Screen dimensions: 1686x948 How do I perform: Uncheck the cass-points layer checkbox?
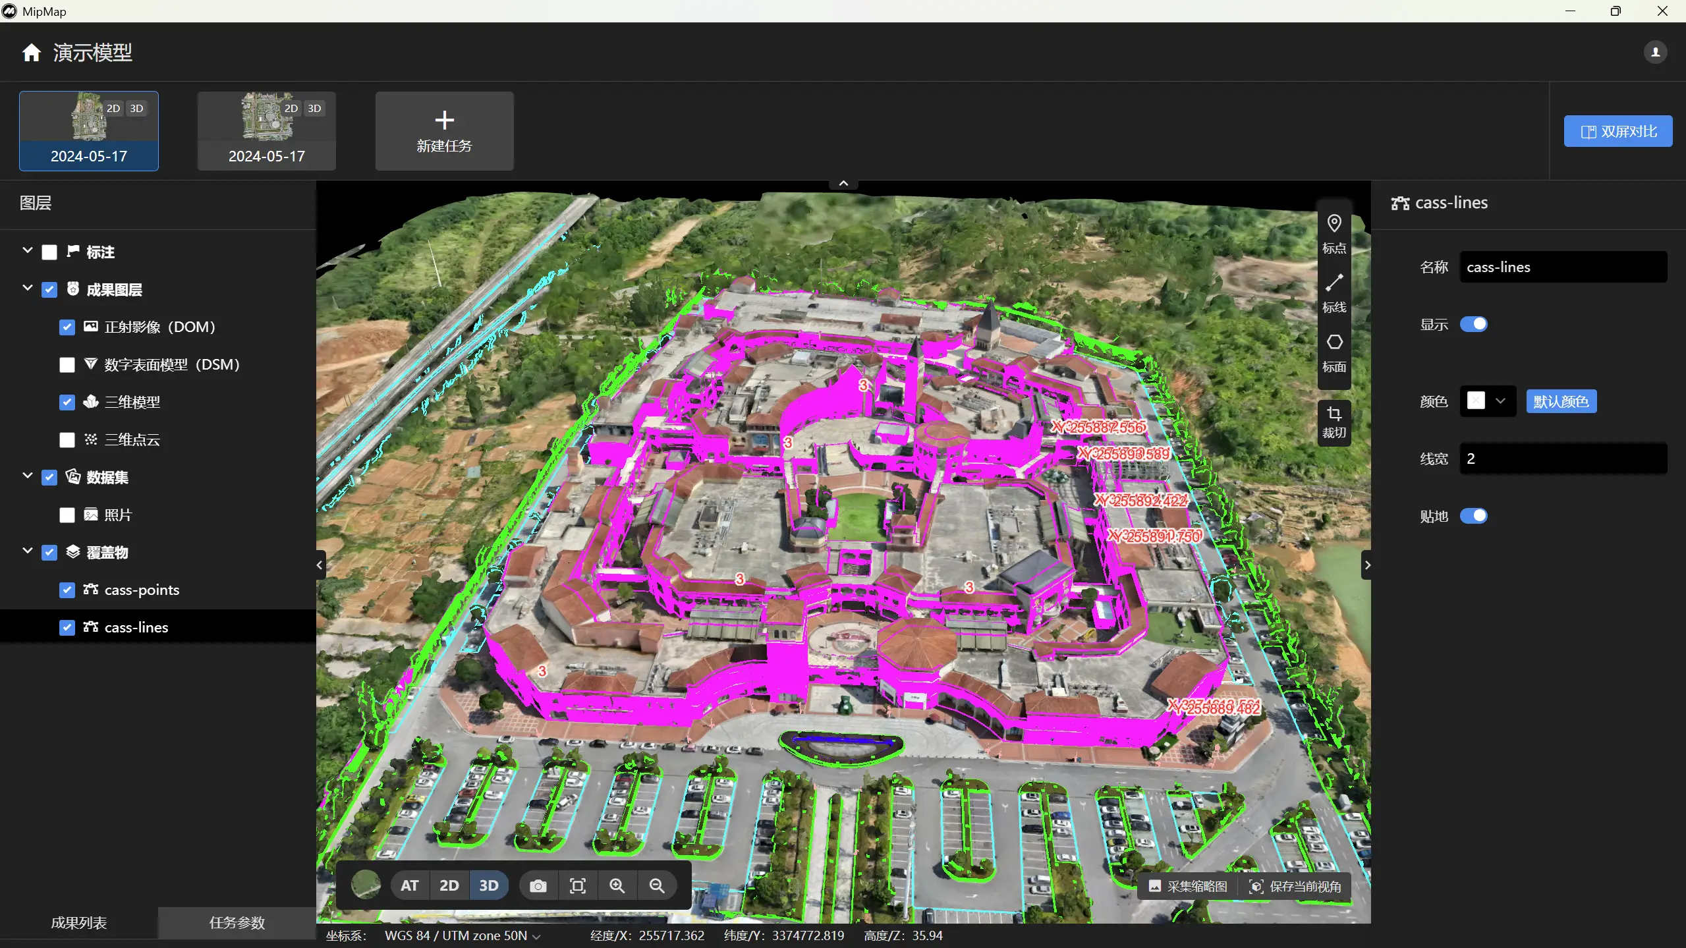click(x=67, y=590)
